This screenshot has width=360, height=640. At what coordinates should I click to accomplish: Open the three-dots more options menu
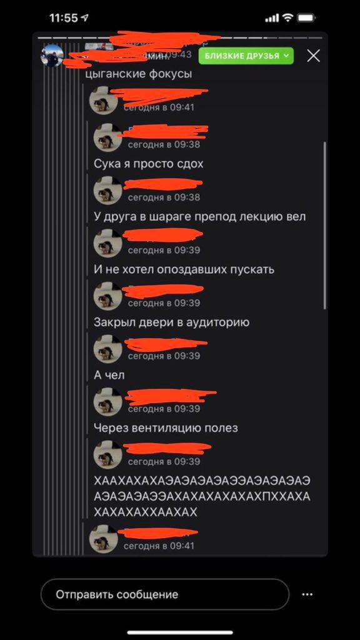(307, 595)
